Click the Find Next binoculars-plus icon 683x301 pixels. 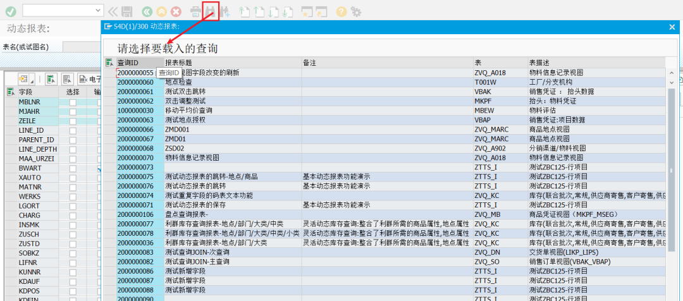[225, 12]
